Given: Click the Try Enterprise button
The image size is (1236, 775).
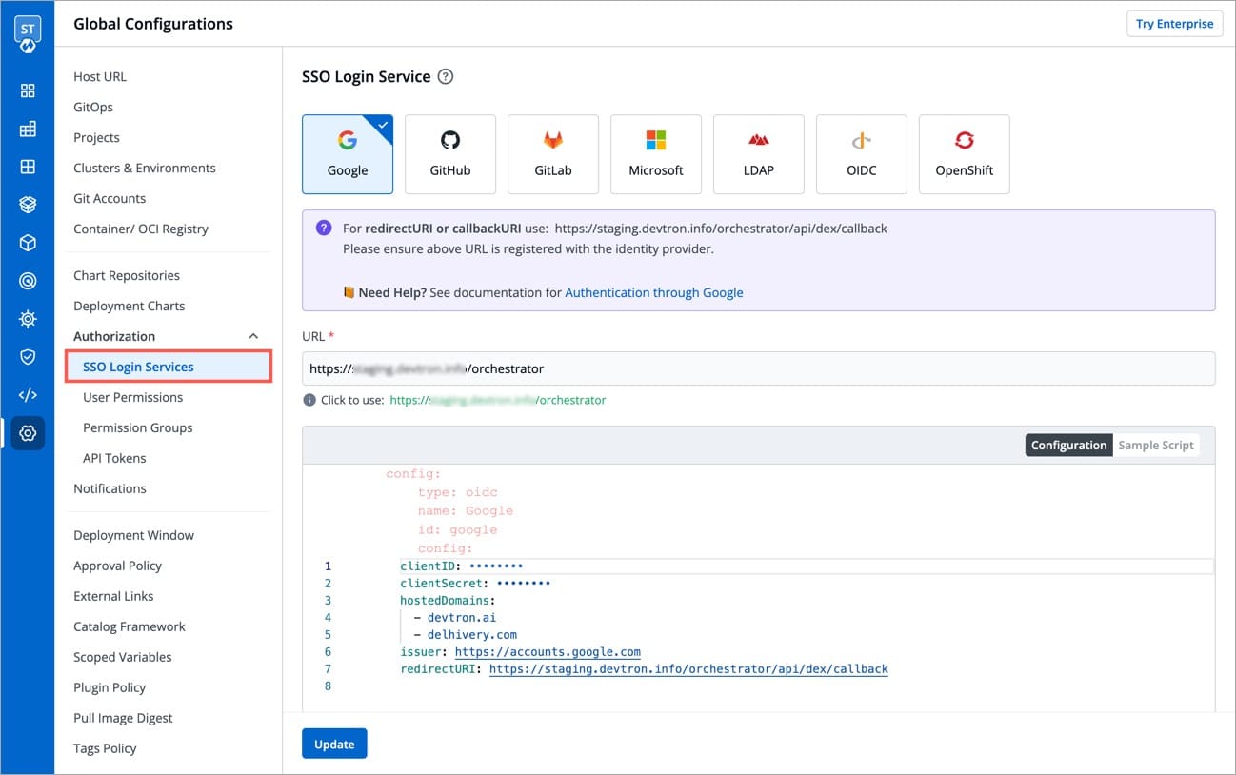Looking at the screenshot, I should 1175,24.
